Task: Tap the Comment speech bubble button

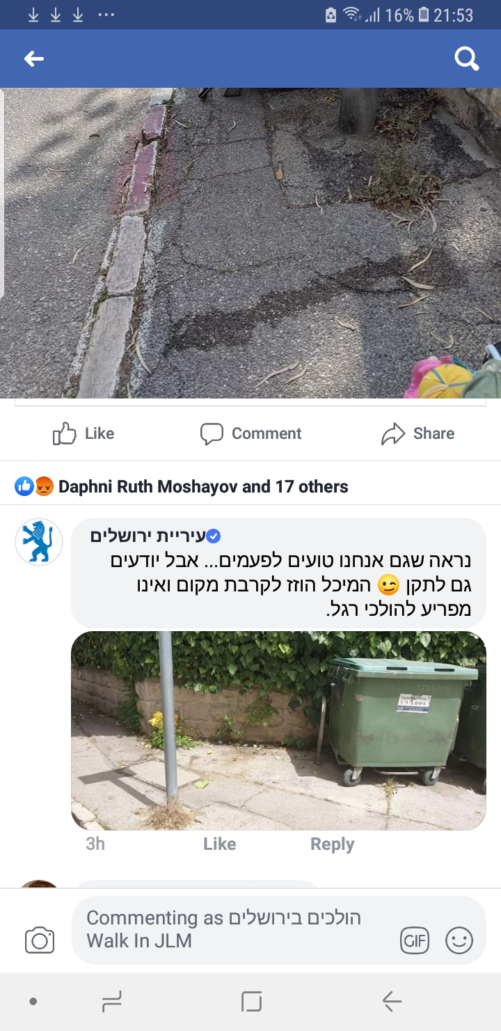Action: [250, 433]
